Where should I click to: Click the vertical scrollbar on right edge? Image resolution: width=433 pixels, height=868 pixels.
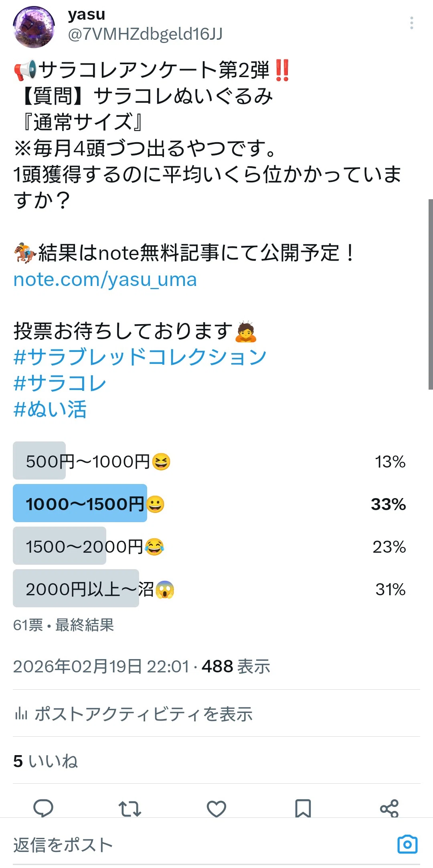[x=431, y=294]
